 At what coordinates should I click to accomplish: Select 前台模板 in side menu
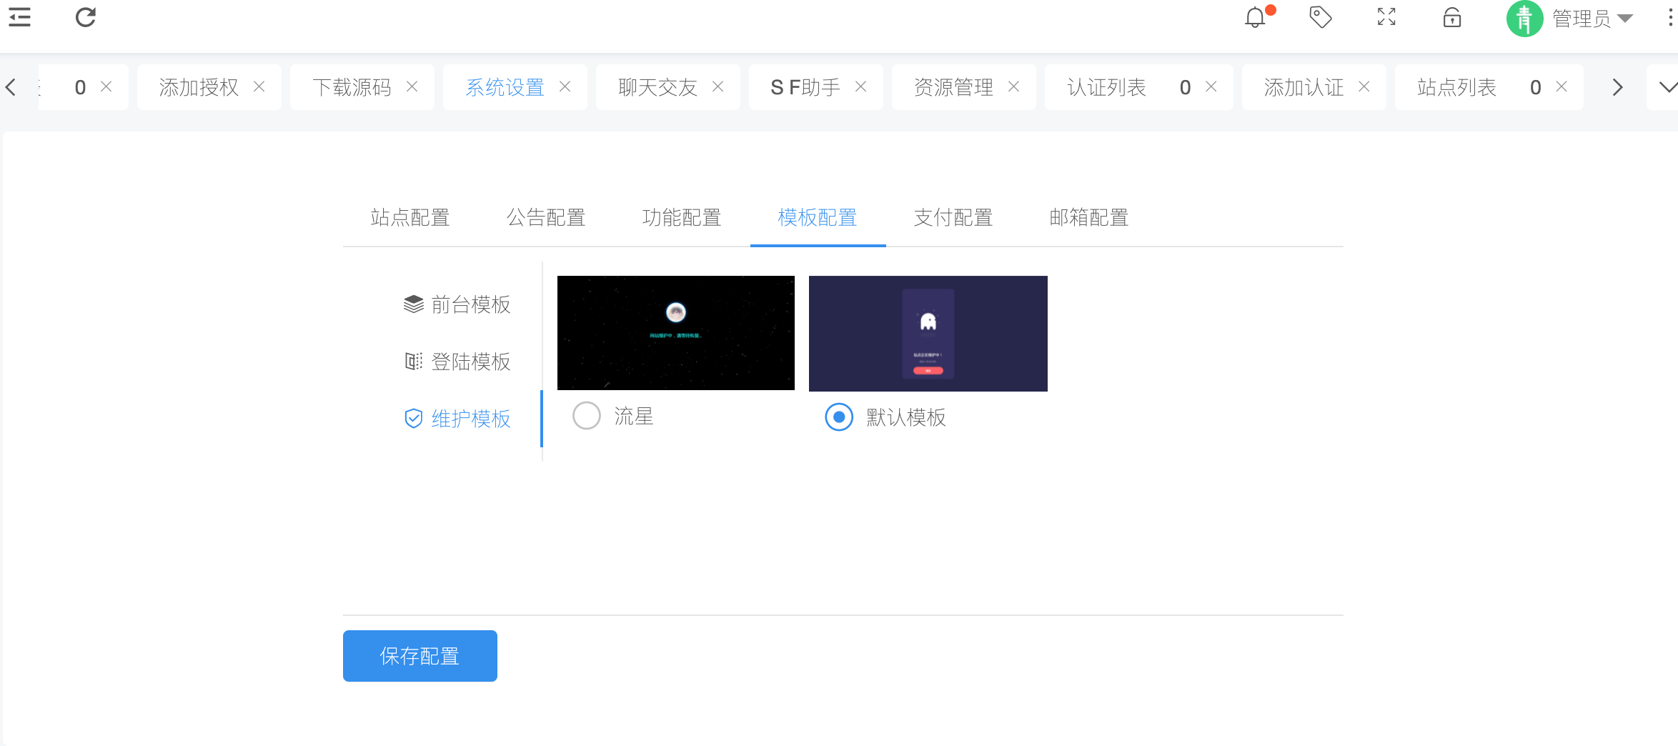[457, 304]
